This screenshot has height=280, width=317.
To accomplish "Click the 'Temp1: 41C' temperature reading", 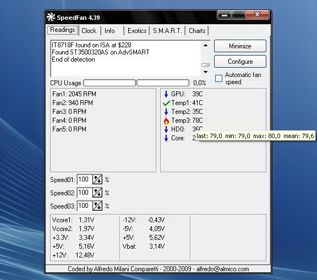I will coord(187,103).
